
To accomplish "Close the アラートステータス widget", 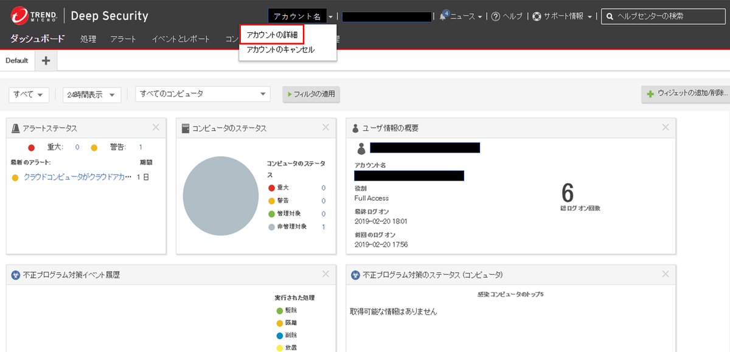I will point(156,127).
